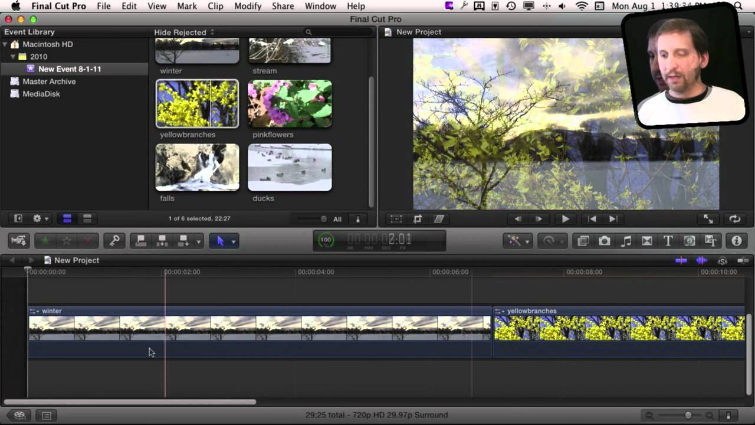Choose the Select arrow tool
This screenshot has height=425, width=755.
click(220, 241)
